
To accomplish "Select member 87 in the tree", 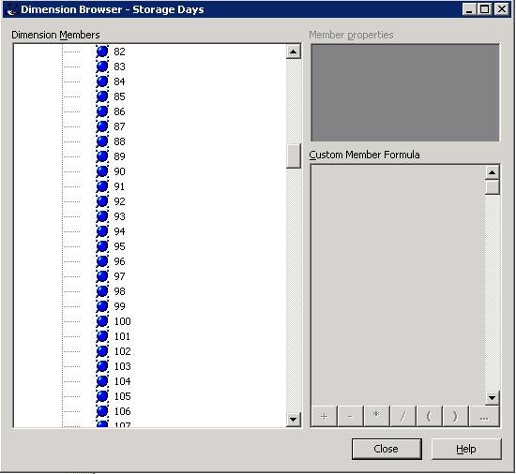I will tap(119, 126).
